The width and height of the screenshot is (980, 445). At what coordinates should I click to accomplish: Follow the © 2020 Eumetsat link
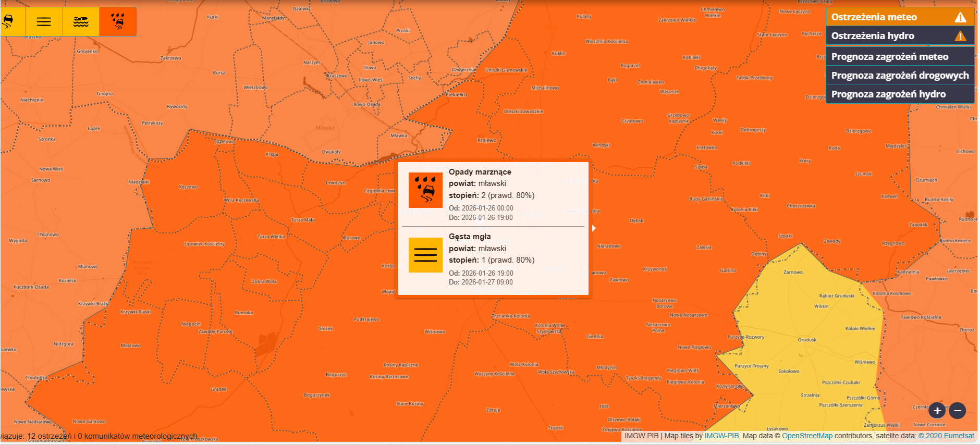point(946,436)
